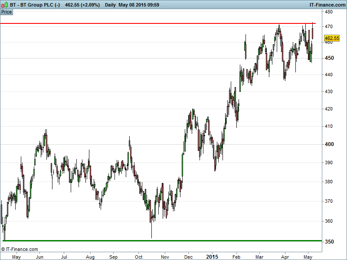Click the 350 level on price axis

pos(329,241)
